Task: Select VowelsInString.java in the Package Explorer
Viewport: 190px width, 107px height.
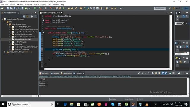Action: pyautogui.click(x=22, y=49)
